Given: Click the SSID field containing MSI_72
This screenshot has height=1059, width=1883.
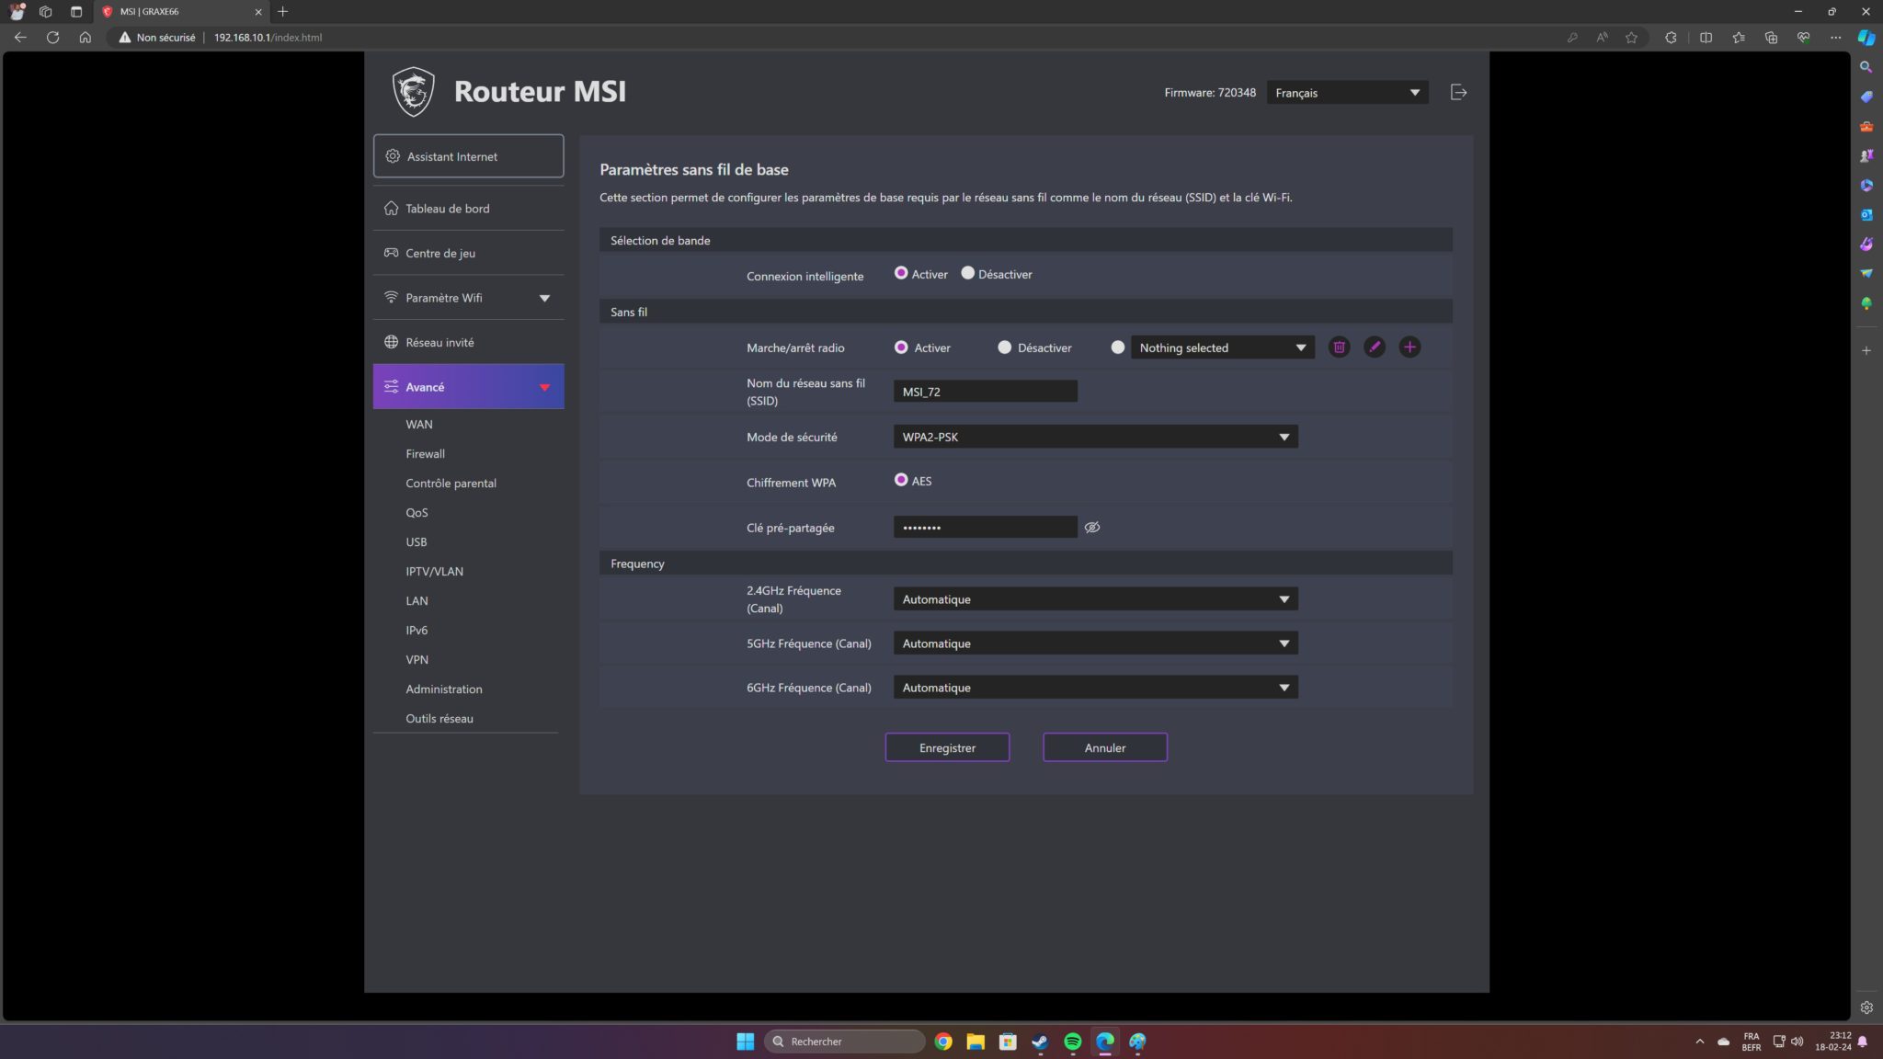Looking at the screenshot, I should pyautogui.click(x=985, y=392).
